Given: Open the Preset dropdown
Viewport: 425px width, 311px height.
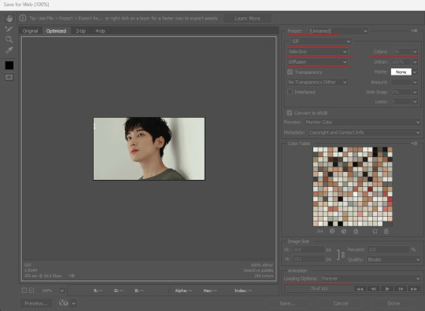Looking at the screenshot, I should pos(338,31).
